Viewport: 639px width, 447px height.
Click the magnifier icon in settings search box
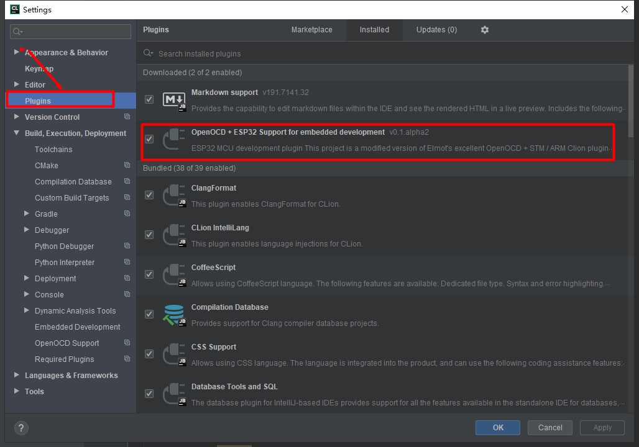click(x=17, y=32)
